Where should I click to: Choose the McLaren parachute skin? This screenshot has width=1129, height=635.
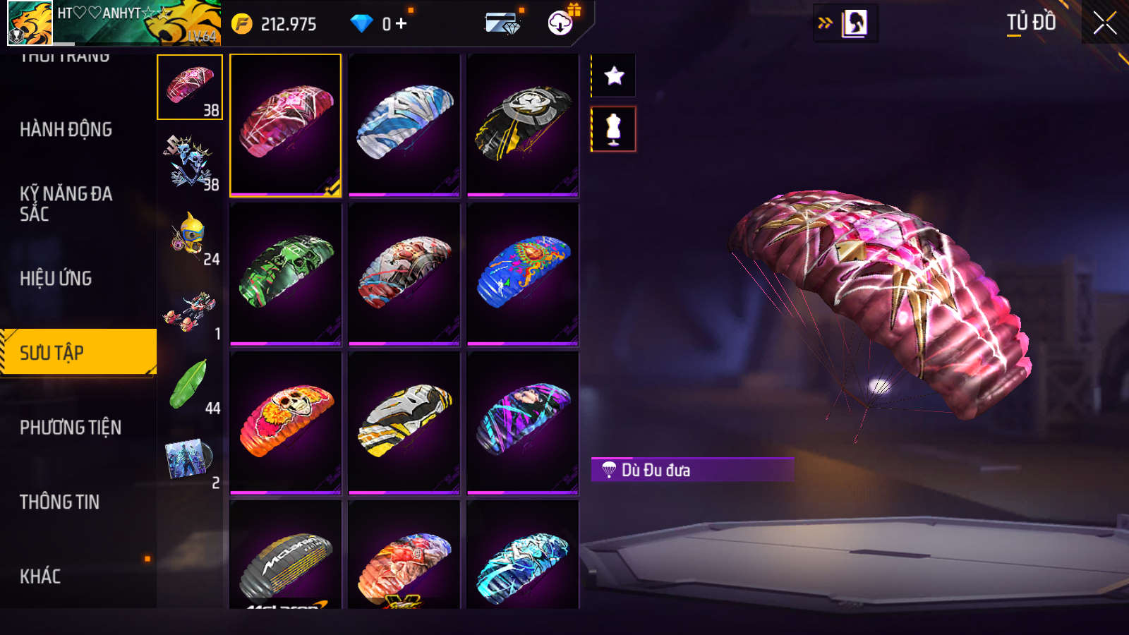point(286,555)
